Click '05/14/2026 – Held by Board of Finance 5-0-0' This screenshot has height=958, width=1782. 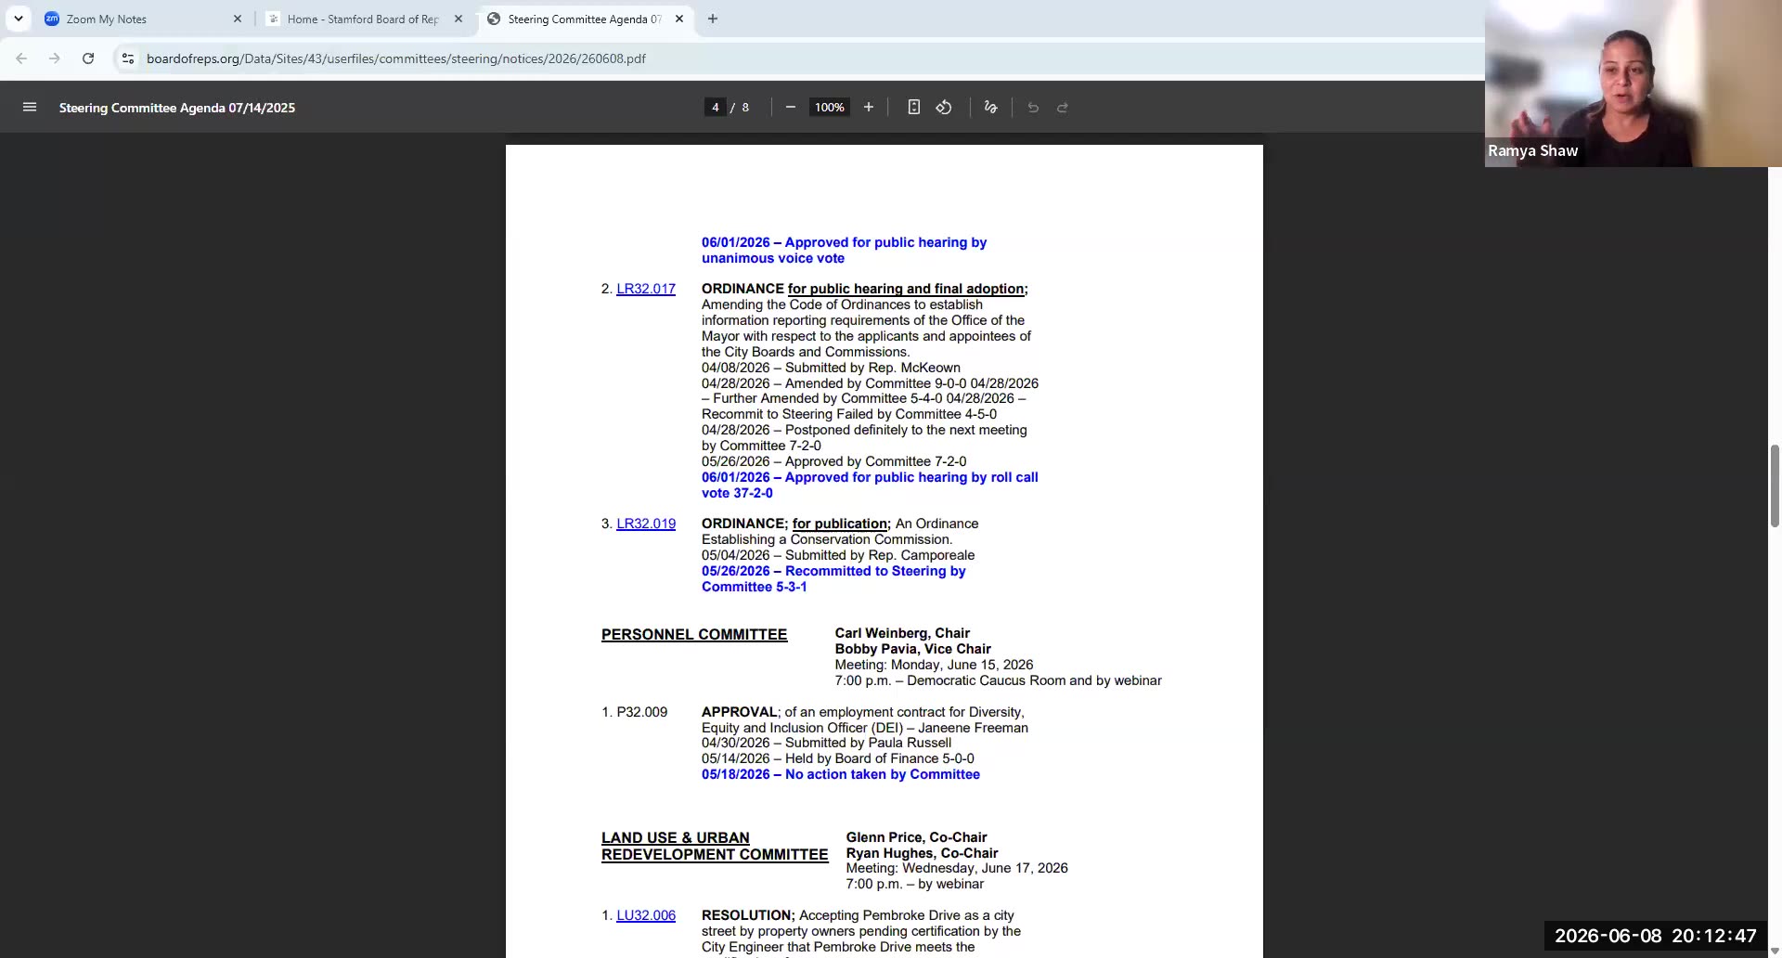point(838,758)
